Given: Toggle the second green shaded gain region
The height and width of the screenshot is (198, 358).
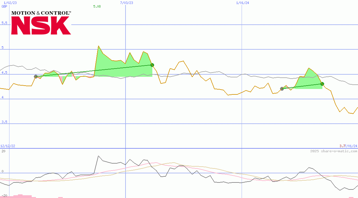Looking at the screenshot, I should pos(308,81).
